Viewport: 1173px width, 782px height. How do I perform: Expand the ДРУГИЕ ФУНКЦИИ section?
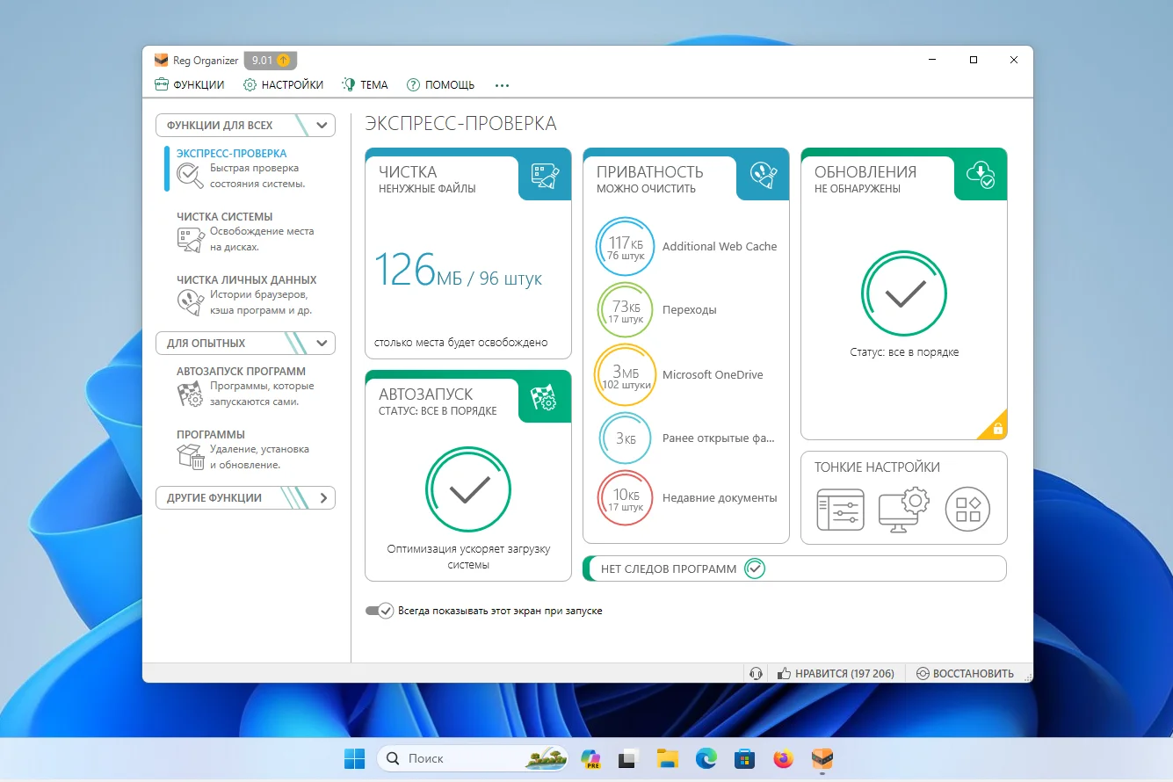pos(323,498)
